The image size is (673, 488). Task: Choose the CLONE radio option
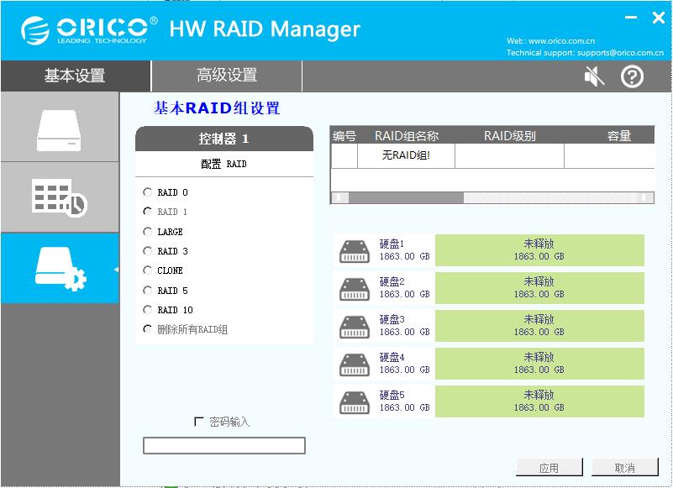pyautogui.click(x=148, y=270)
